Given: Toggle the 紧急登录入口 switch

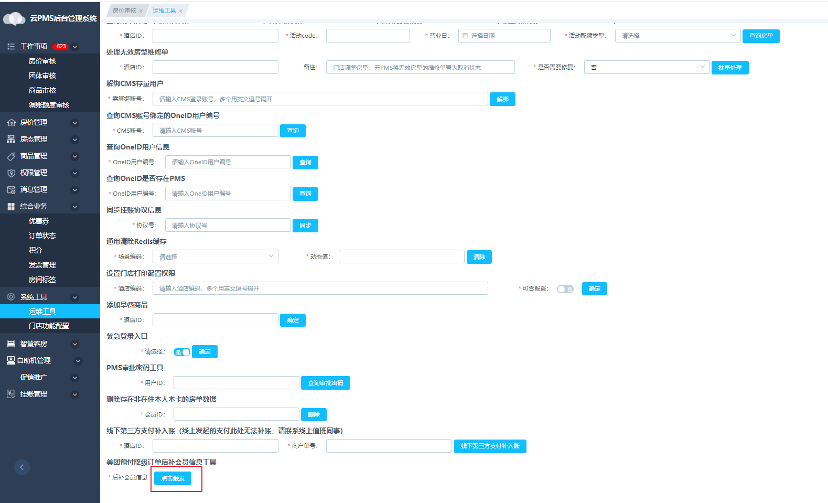Looking at the screenshot, I should [x=182, y=352].
